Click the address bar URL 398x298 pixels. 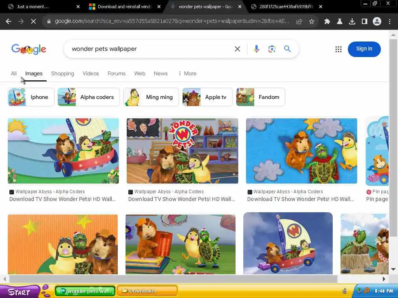click(172, 22)
